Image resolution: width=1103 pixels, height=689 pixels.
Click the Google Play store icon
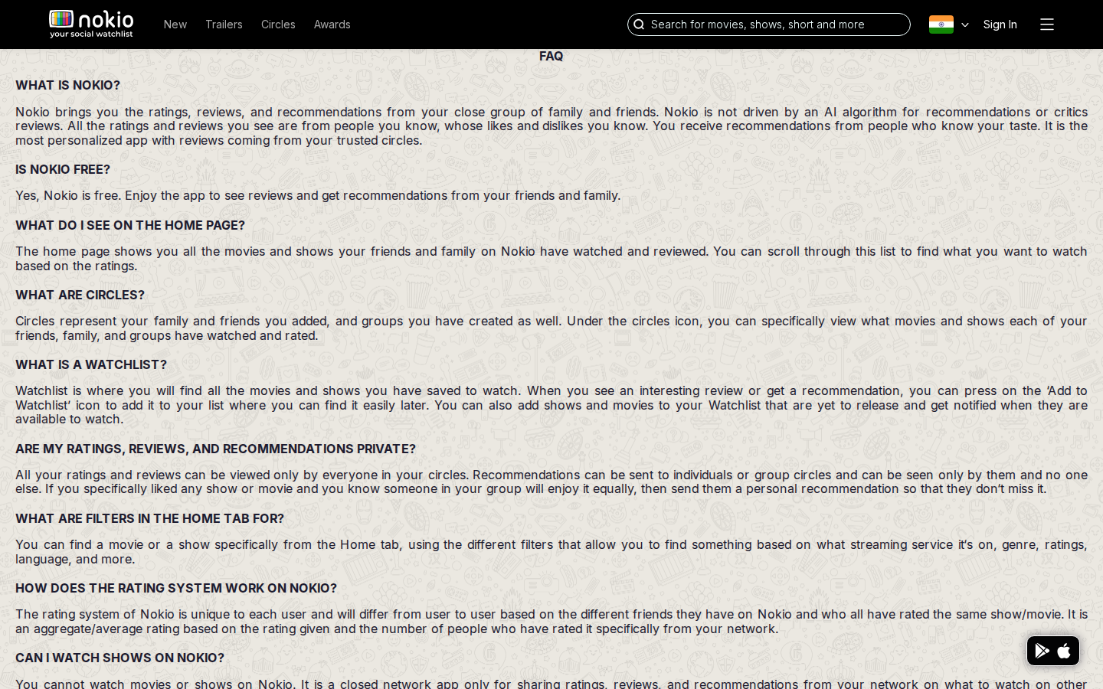(1042, 651)
